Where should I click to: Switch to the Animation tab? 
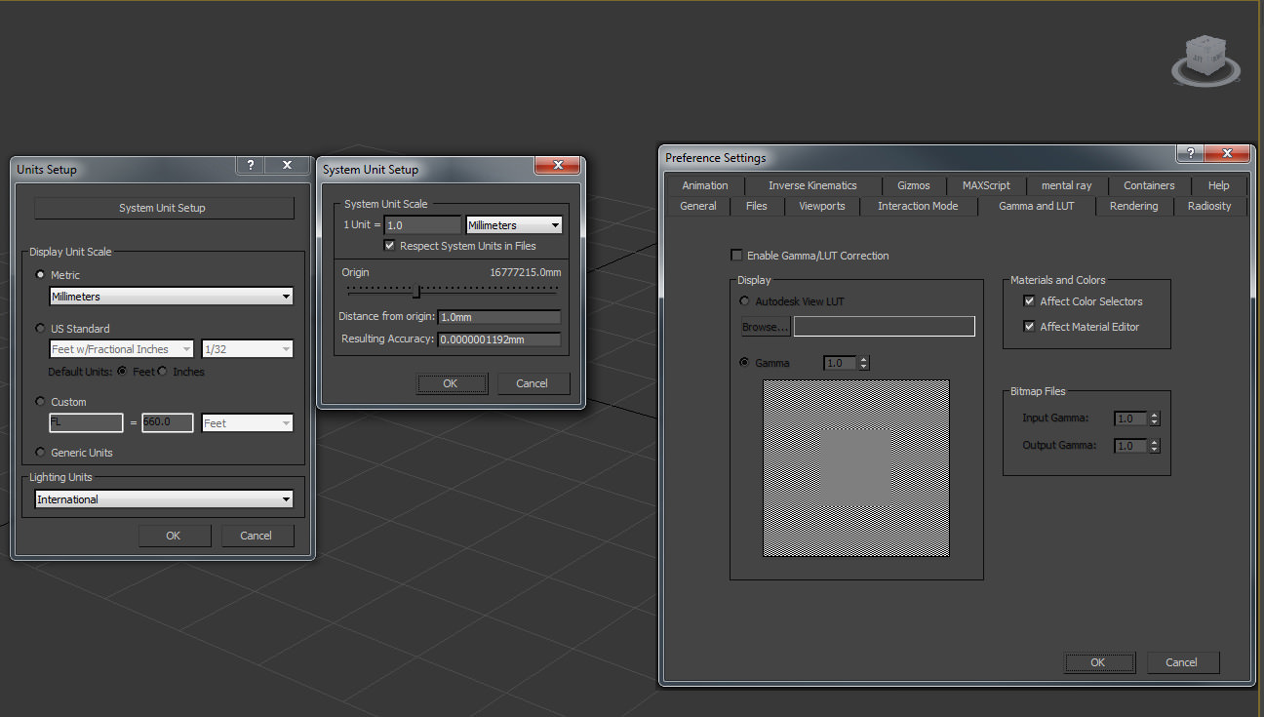(x=705, y=185)
